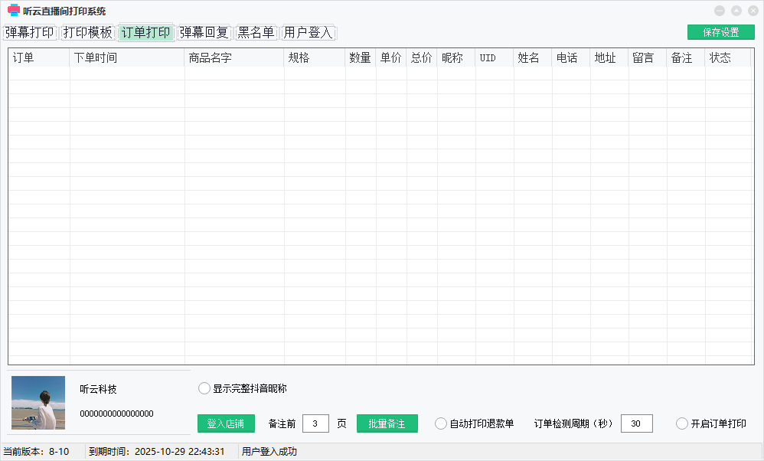Click the pink printer app icon in title bar
The height and width of the screenshot is (461, 764).
tap(13, 11)
